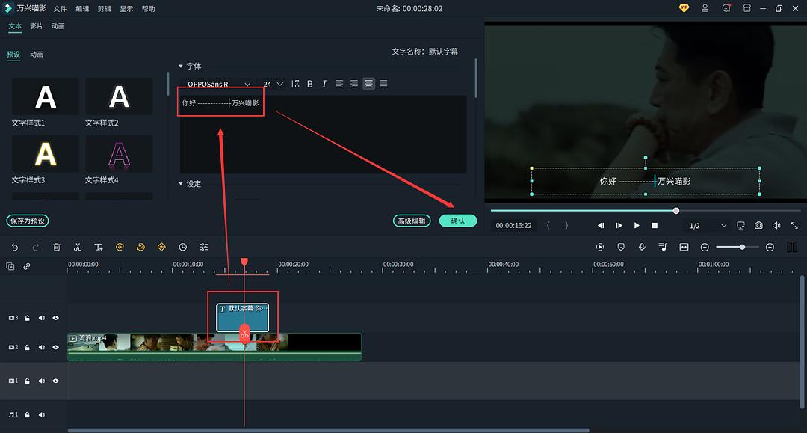807x433 pixels.
Task: Zoom in the timeline with the plus icon
Action: pyautogui.click(x=770, y=247)
